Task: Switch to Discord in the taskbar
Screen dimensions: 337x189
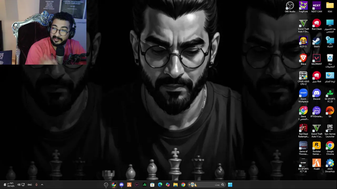Action: tap(121, 185)
